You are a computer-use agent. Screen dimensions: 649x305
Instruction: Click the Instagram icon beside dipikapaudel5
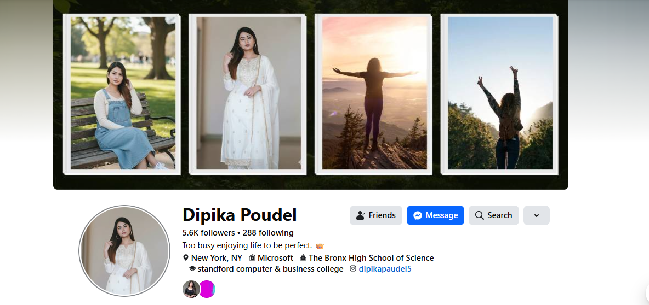point(353,269)
